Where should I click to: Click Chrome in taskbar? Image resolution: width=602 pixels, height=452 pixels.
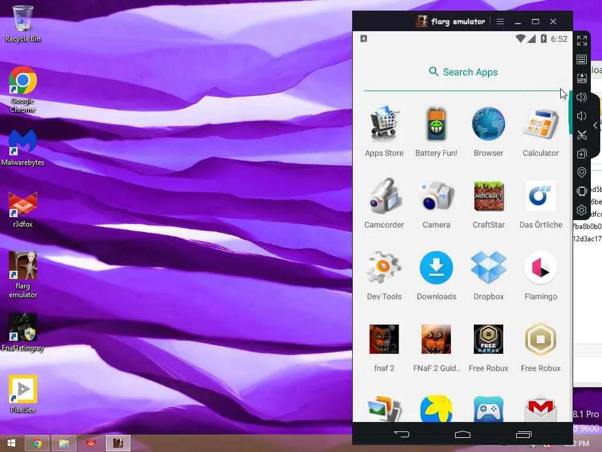[37, 443]
